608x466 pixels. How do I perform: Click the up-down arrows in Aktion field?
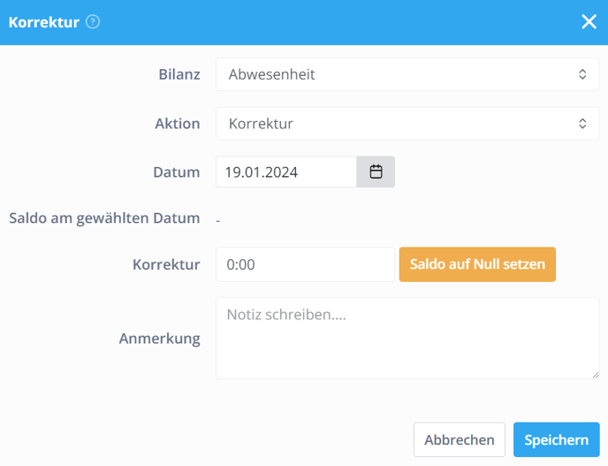tap(582, 124)
